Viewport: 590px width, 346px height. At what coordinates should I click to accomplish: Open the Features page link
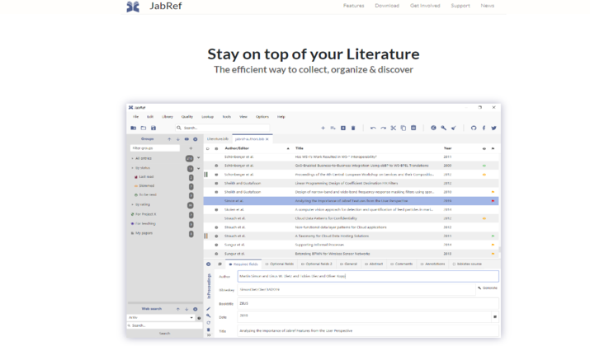pyautogui.click(x=353, y=6)
